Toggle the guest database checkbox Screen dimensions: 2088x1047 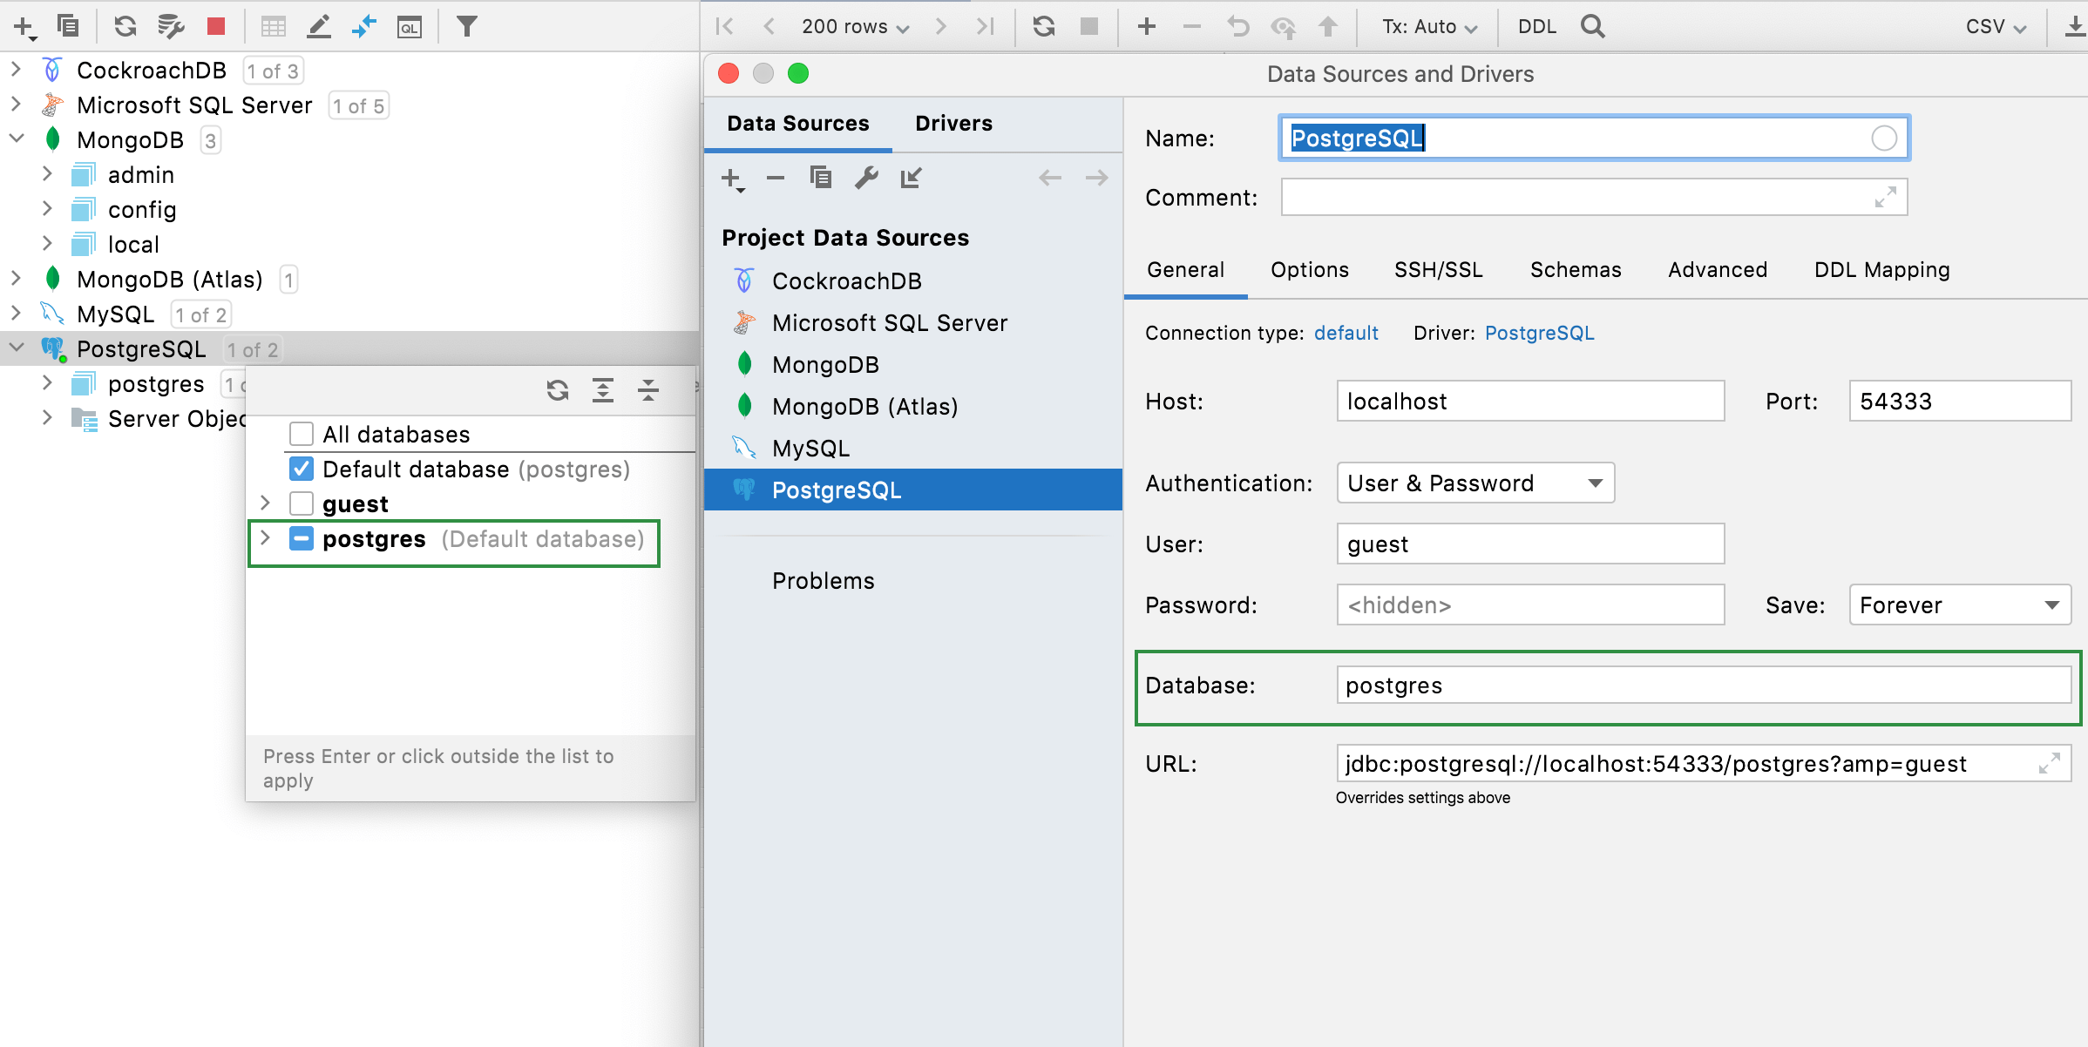pos(302,503)
